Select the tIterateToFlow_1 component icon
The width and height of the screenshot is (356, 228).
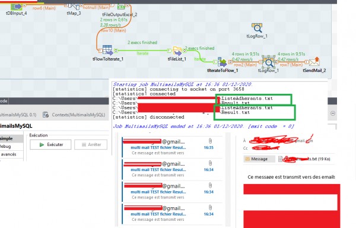[x=223, y=62]
